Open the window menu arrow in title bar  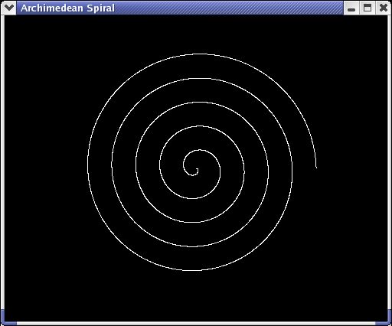(x=9, y=8)
